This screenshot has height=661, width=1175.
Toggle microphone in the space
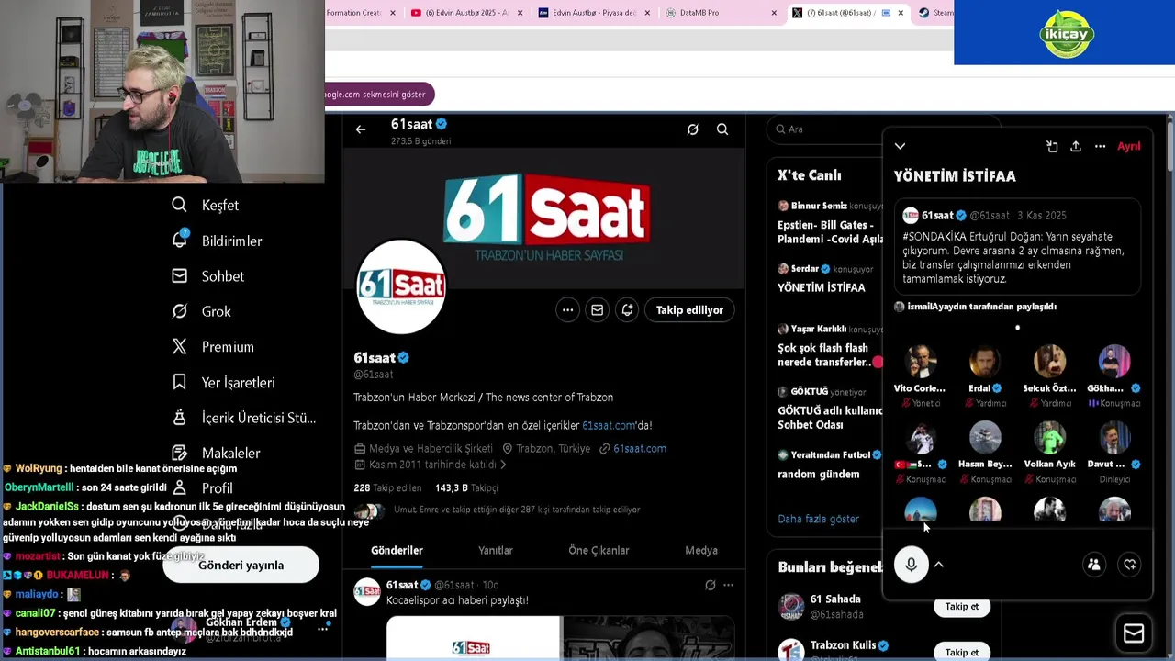click(912, 565)
